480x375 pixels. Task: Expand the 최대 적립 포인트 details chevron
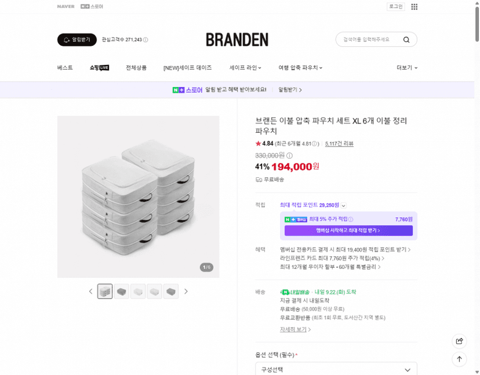pos(343,205)
